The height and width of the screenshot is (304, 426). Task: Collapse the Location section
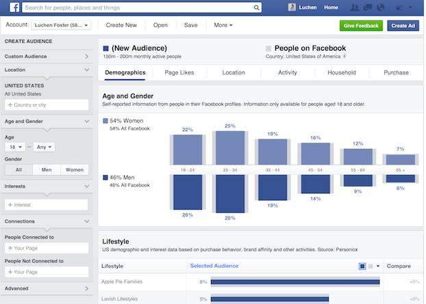pos(47,70)
